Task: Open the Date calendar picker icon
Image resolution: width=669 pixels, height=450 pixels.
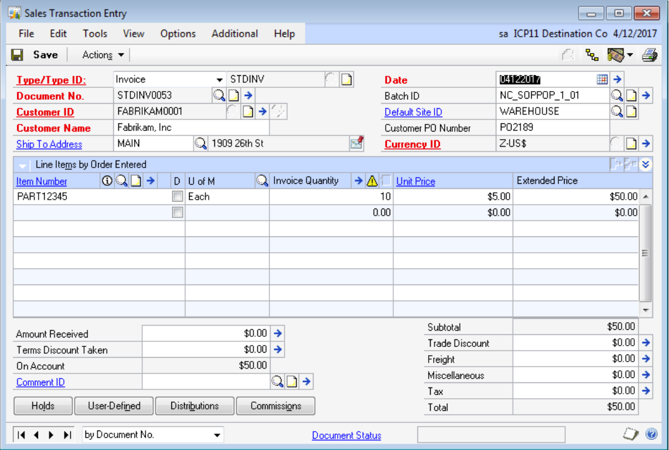Action: pyautogui.click(x=602, y=80)
